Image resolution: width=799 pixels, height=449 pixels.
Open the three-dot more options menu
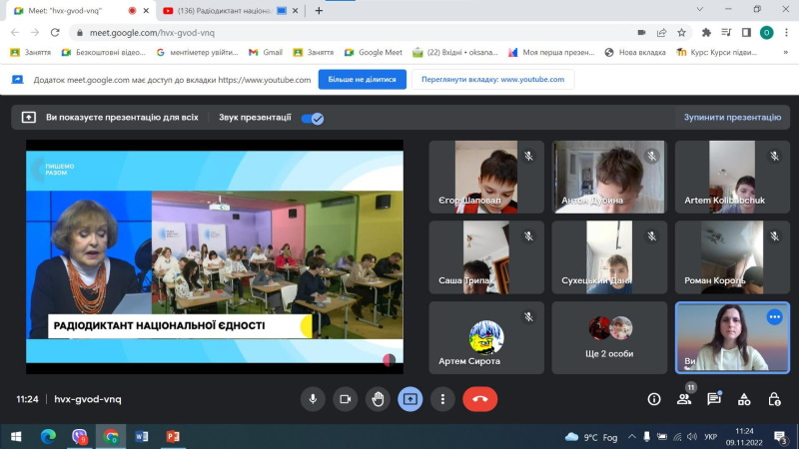pyautogui.click(x=442, y=399)
